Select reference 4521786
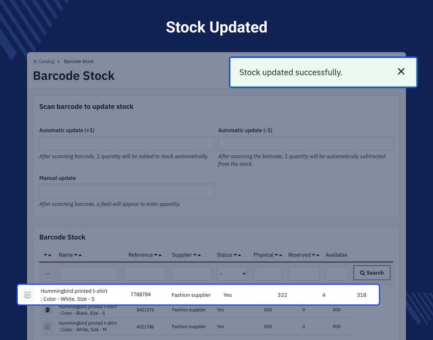The height and width of the screenshot is (340, 433). [x=145, y=327]
